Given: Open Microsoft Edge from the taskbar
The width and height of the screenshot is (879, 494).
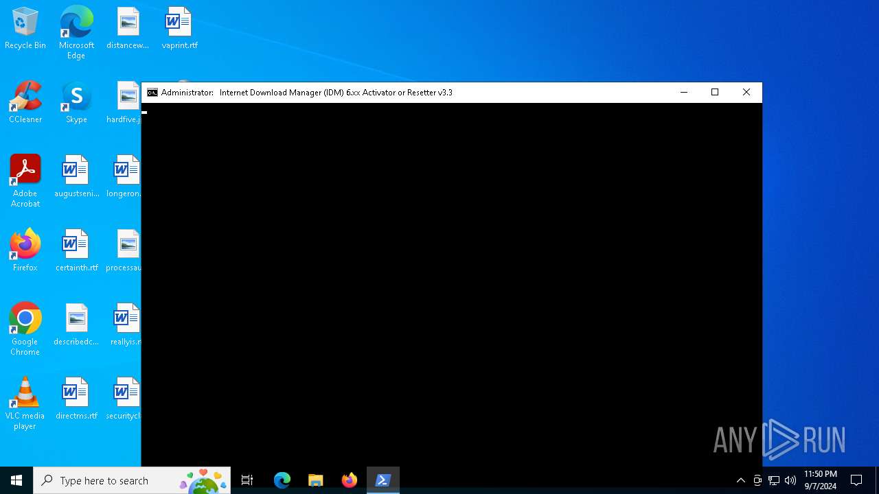Looking at the screenshot, I should coord(282,480).
